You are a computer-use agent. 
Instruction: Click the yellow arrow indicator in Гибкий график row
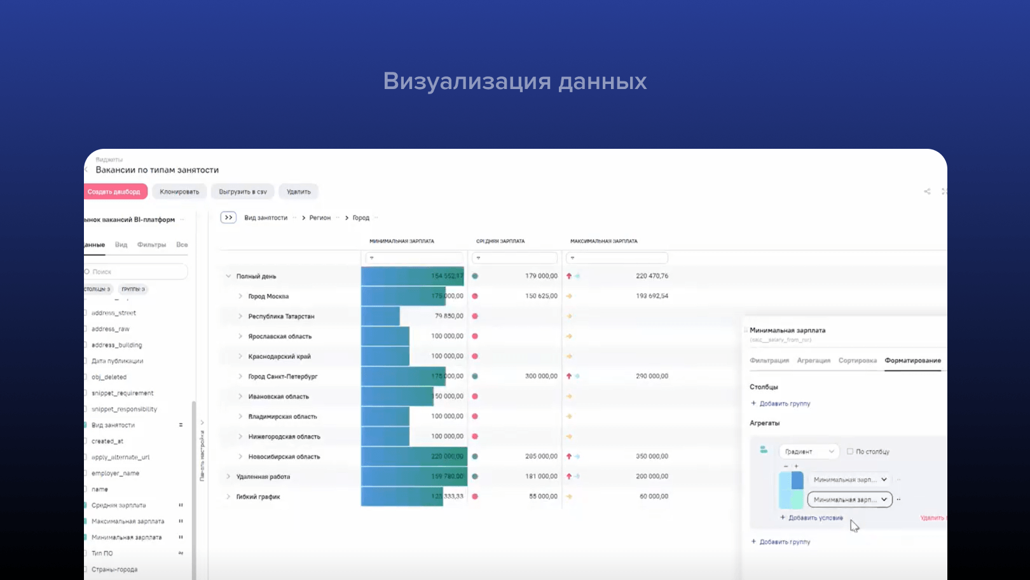pos(569,497)
